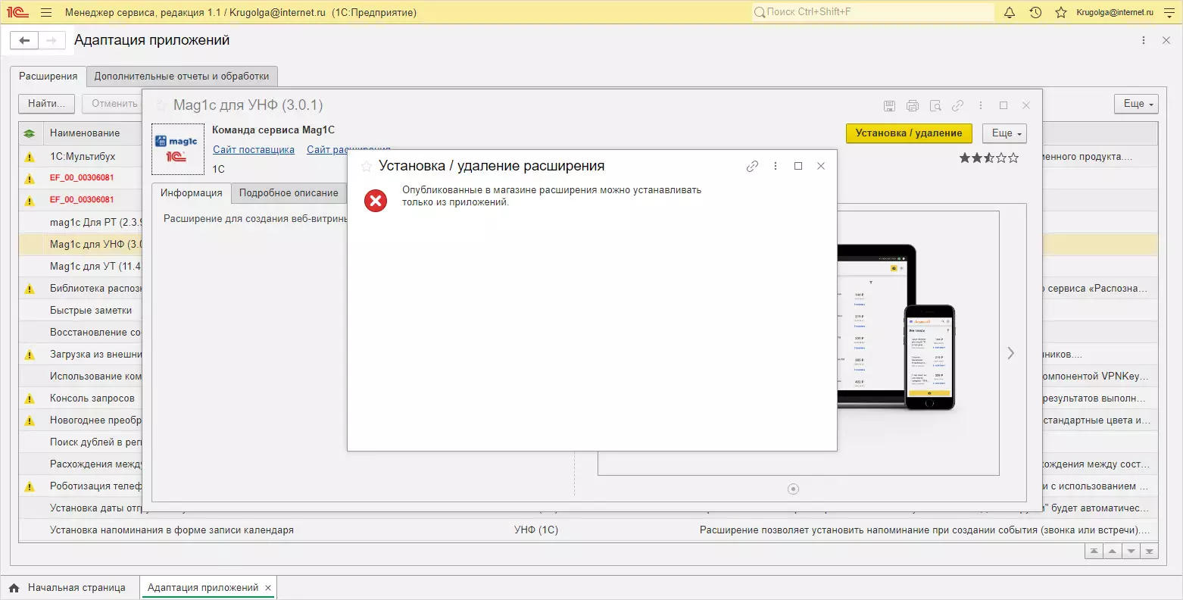The image size is (1183, 600).
Task: Click the global search field
Action: click(872, 12)
